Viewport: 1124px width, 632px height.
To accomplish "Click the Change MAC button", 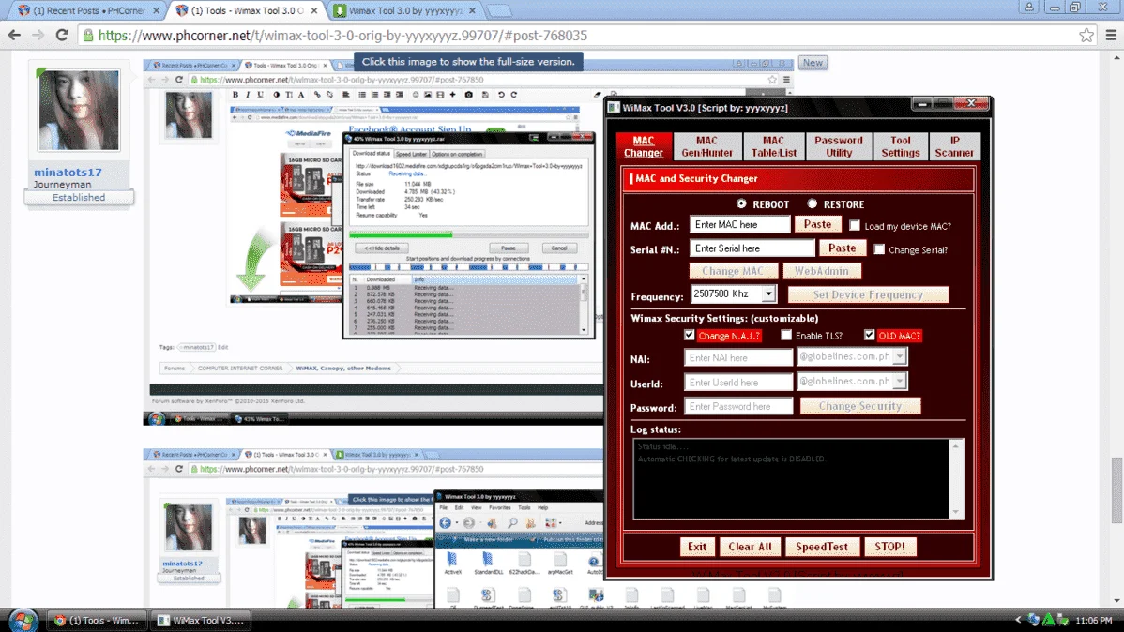I will 733,271.
